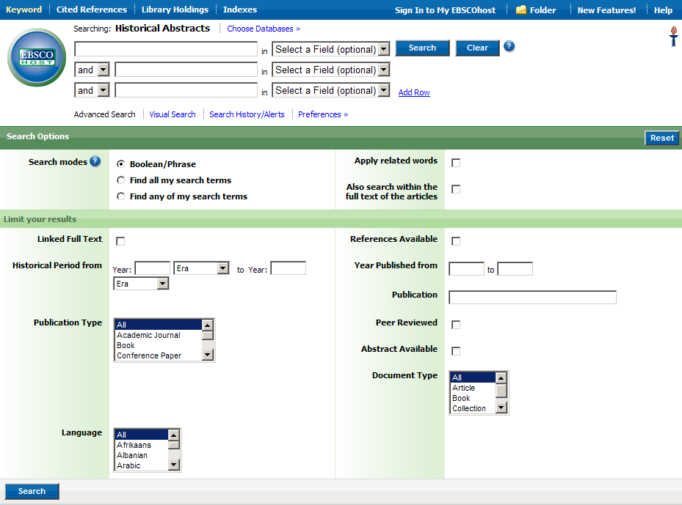
Task: Select Albanian in Language list
Action: (142, 455)
